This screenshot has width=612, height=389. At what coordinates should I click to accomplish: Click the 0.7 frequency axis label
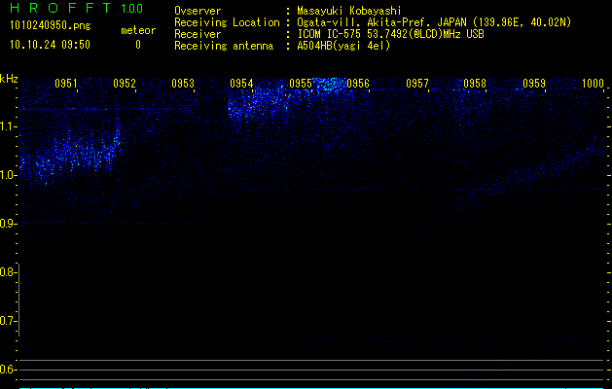(x=8, y=321)
